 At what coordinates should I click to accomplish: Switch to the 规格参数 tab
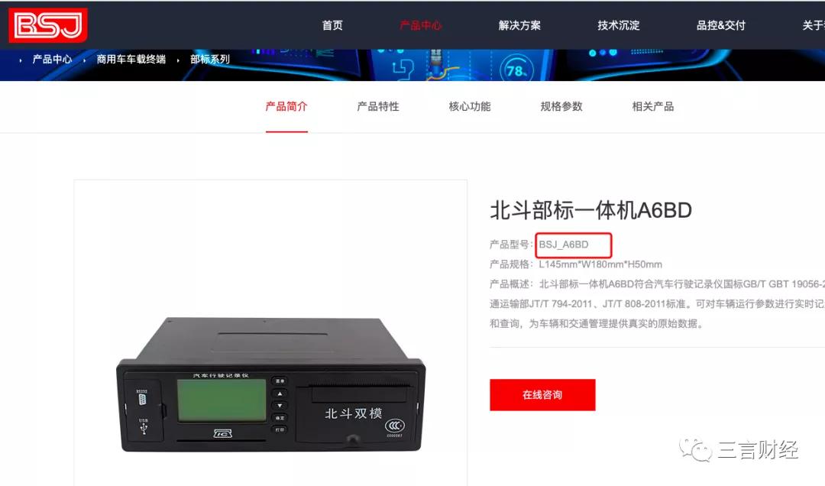(x=561, y=106)
